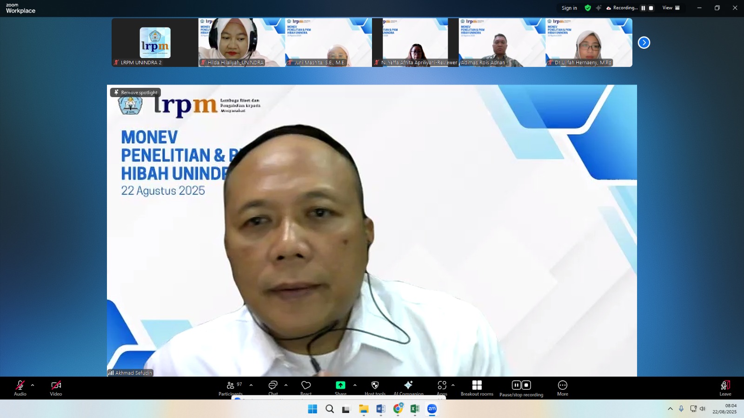Click the green Share screen icon
This screenshot has height=418, width=744.
(x=340, y=385)
